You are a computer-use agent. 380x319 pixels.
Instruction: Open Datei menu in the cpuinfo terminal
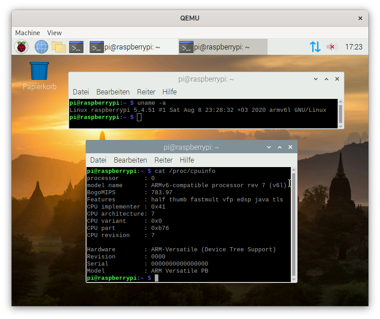(99, 160)
